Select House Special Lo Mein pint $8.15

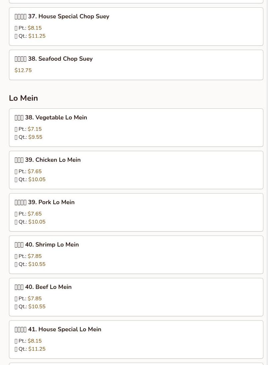[35, 341]
